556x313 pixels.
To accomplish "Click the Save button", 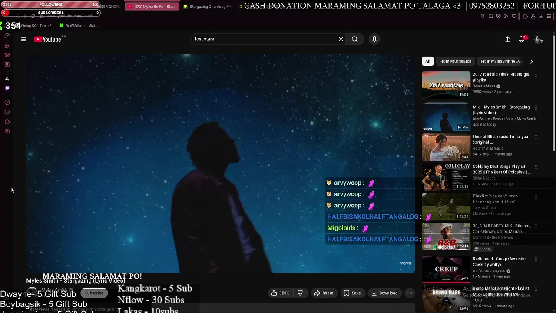I will pyautogui.click(x=352, y=293).
